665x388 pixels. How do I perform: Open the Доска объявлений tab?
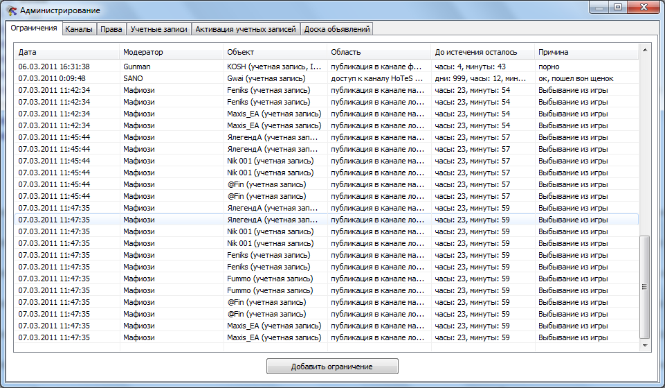pos(338,29)
